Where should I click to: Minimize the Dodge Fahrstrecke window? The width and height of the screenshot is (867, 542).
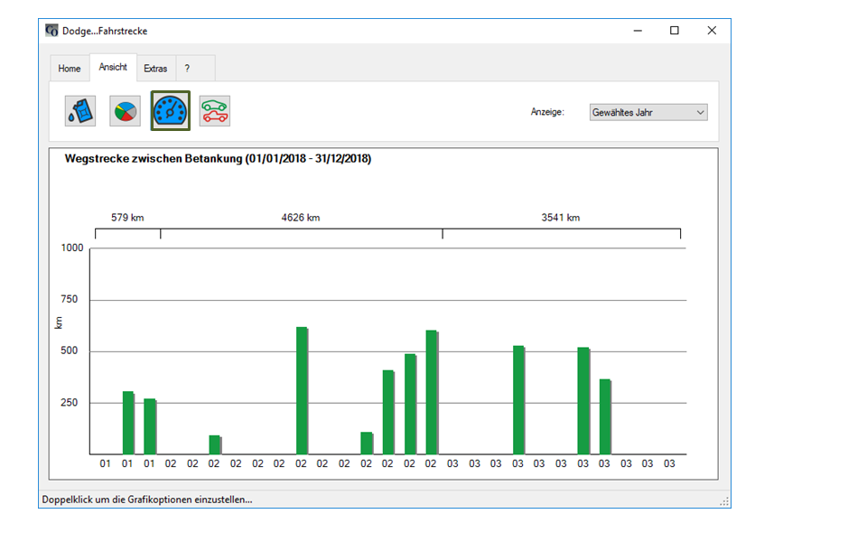coord(638,31)
